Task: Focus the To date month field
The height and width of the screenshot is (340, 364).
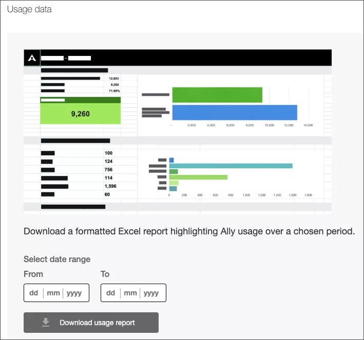Action: point(130,293)
